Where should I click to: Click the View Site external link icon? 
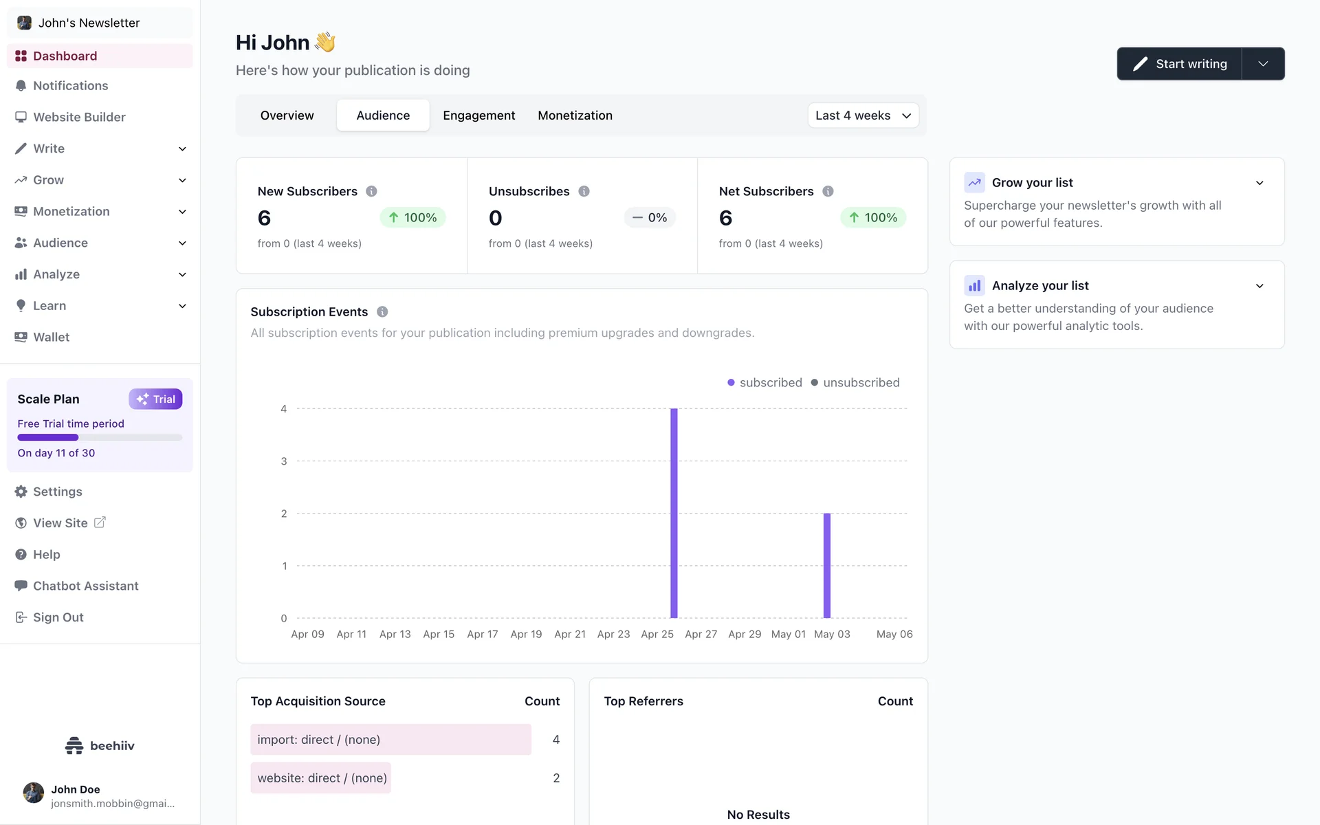coord(100,522)
